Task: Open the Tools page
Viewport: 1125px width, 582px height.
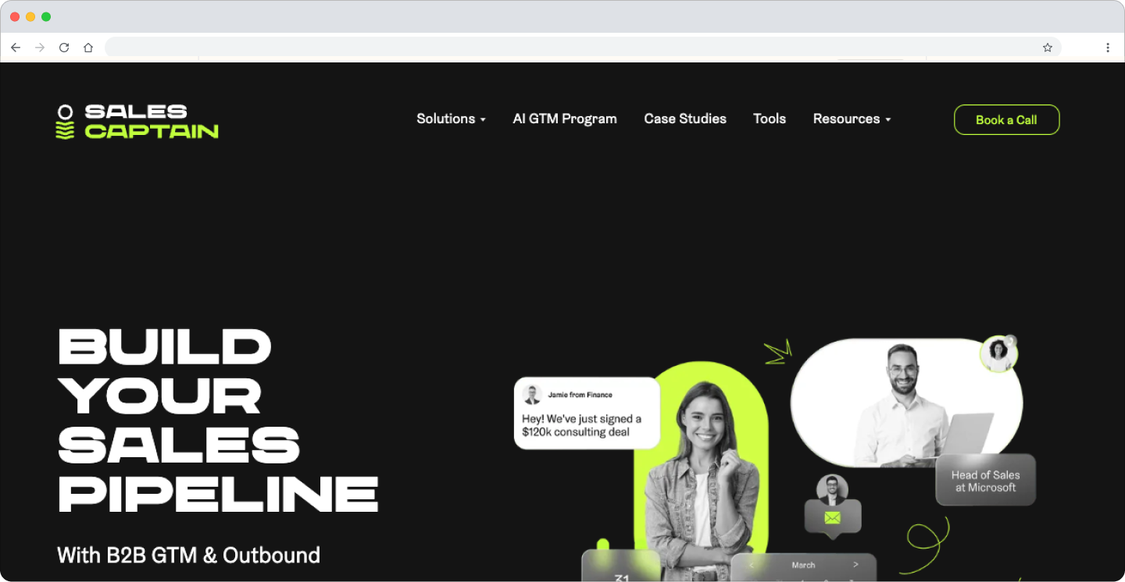Action: coord(770,119)
